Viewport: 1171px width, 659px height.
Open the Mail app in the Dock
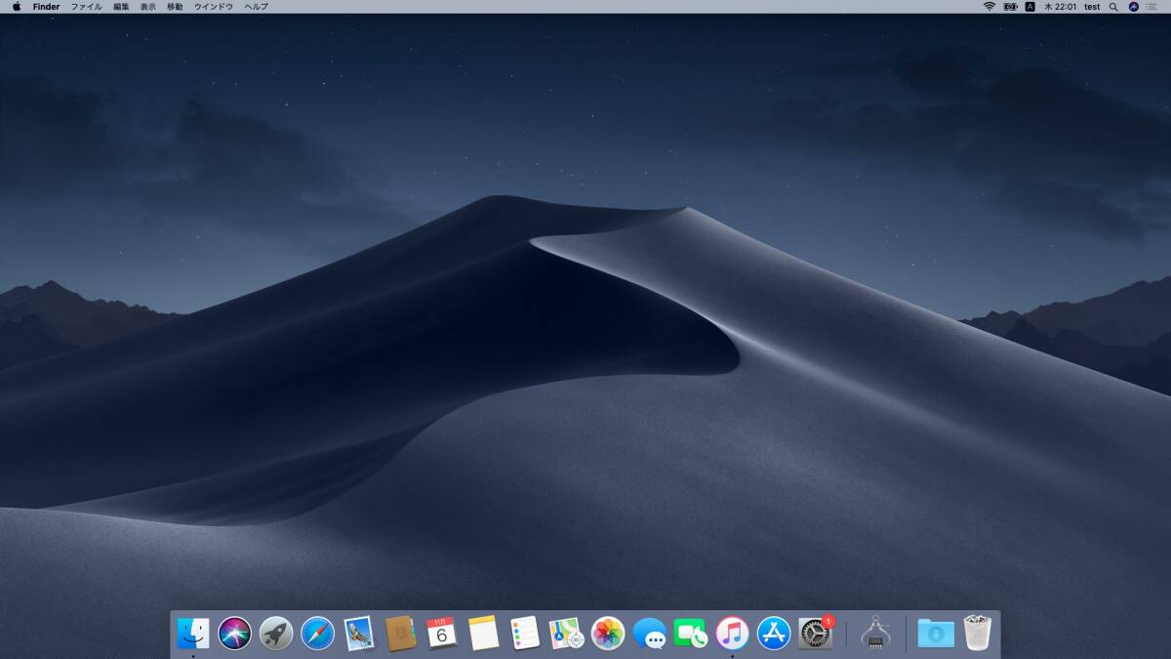[359, 634]
